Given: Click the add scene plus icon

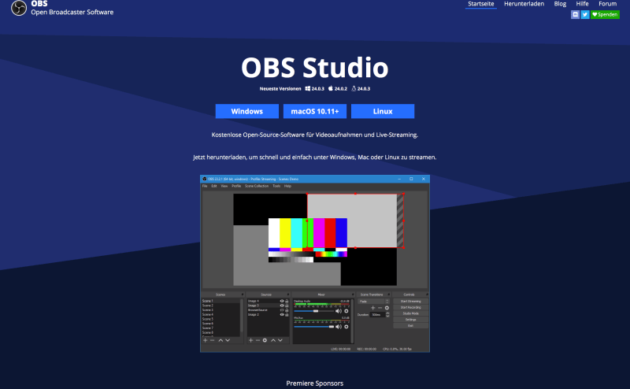Looking at the screenshot, I should tap(206, 339).
